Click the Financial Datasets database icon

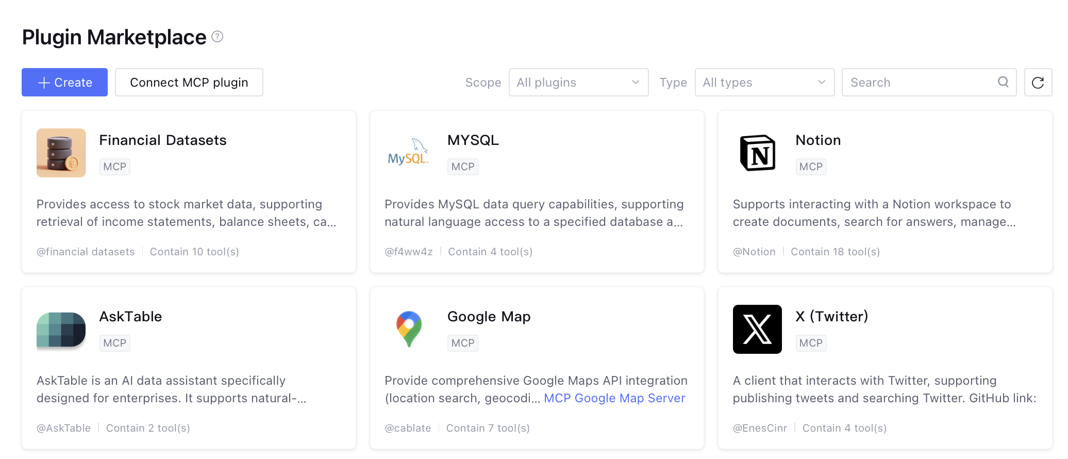(x=61, y=153)
